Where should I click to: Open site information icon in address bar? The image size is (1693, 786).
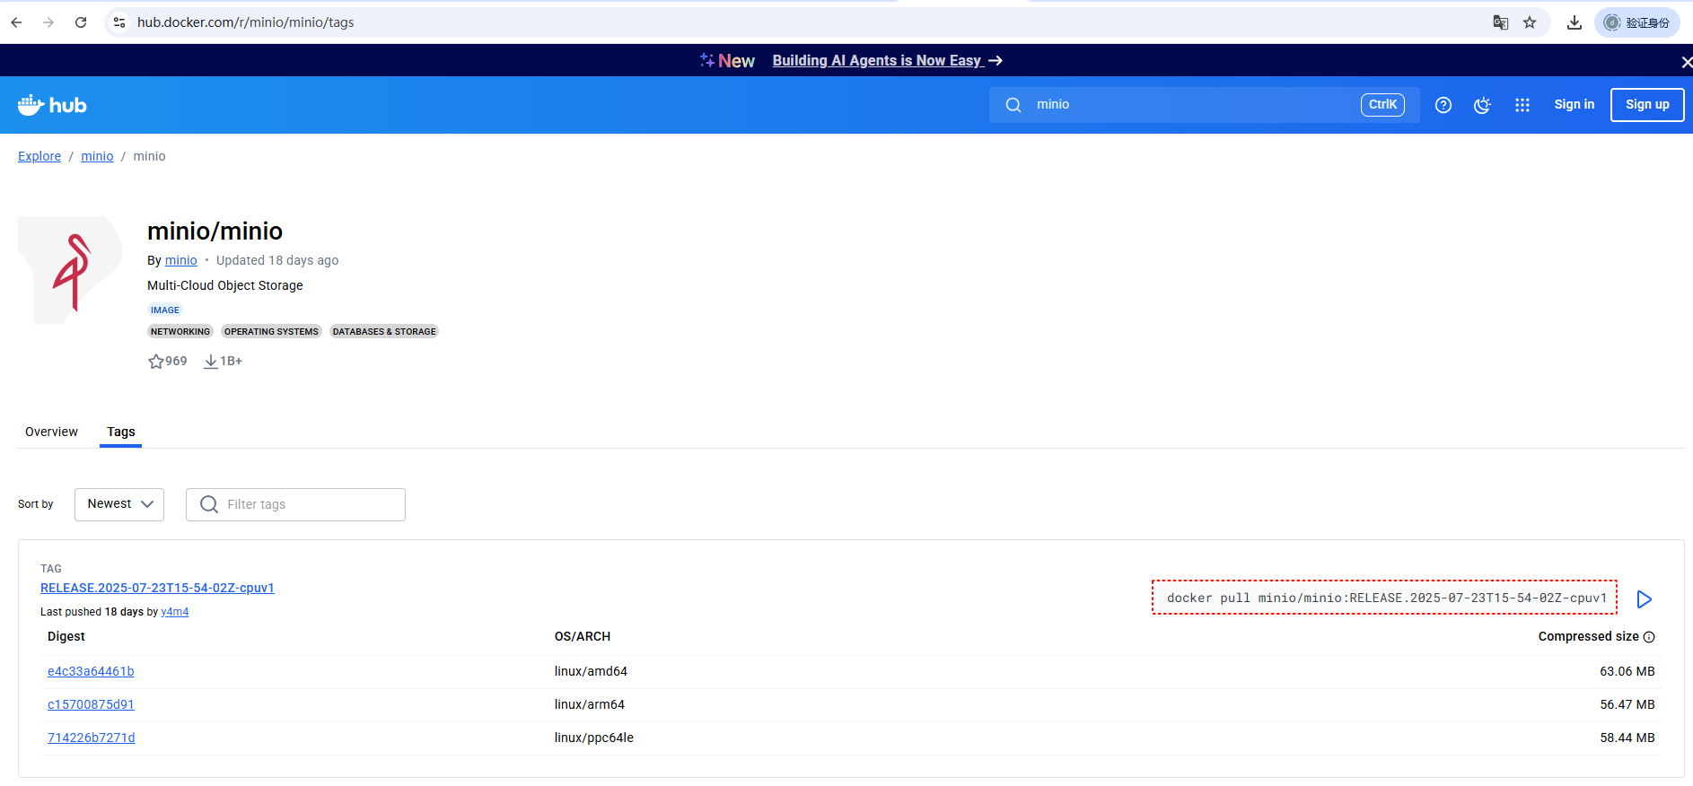(x=119, y=22)
